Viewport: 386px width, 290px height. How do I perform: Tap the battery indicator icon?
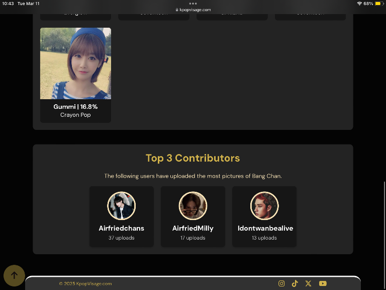379,4
